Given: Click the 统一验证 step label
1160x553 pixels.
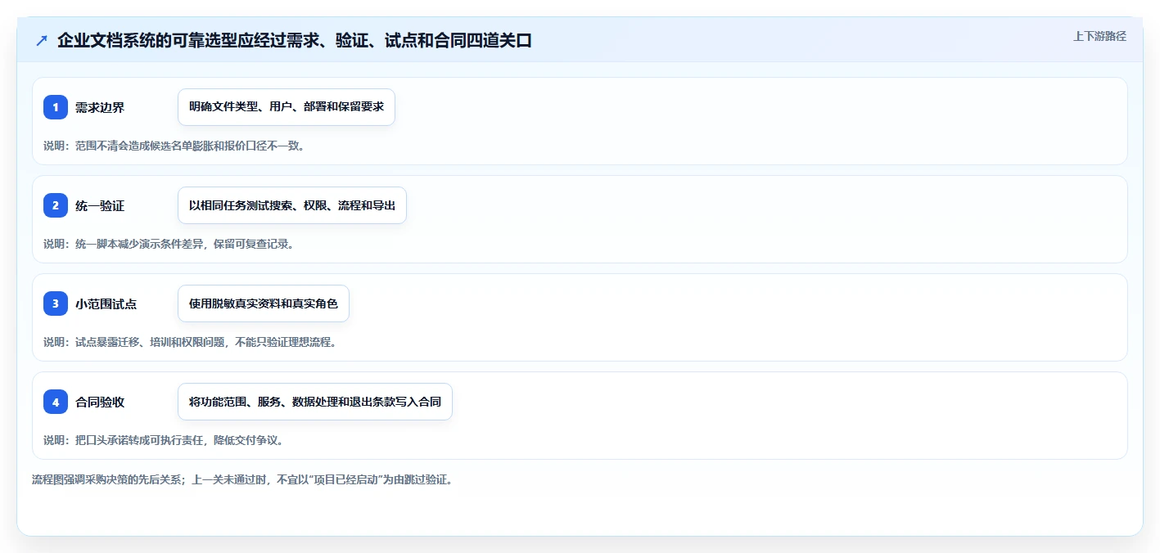Looking at the screenshot, I should pos(100,205).
